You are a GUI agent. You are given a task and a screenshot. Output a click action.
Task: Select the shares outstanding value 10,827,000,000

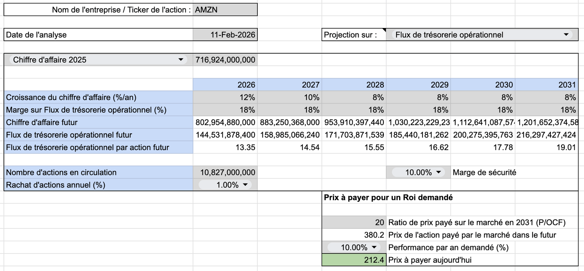pyautogui.click(x=225, y=172)
